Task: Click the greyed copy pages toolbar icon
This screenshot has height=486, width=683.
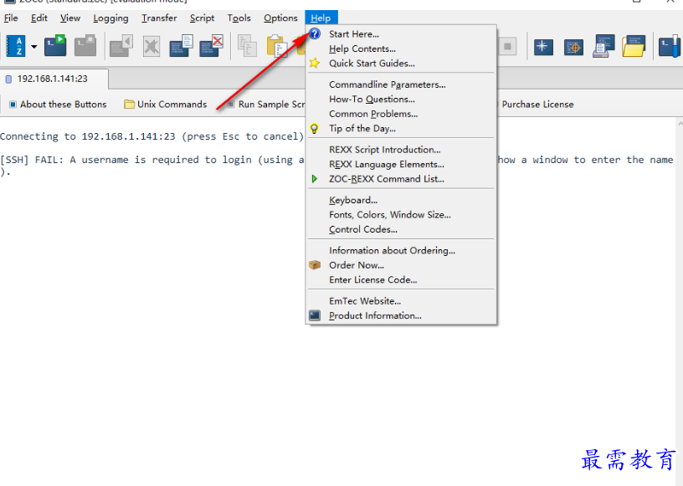Action: point(247,46)
